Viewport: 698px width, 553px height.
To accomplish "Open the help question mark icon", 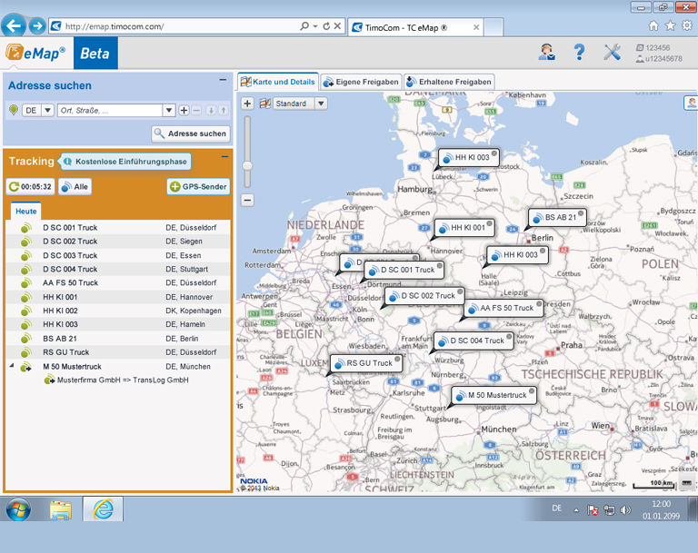I will (x=579, y=52).
